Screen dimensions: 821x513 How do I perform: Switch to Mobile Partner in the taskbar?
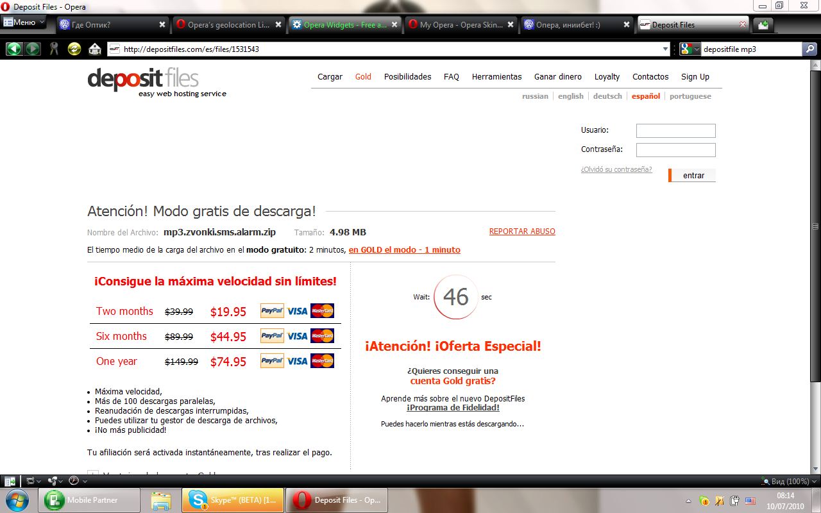(88, 500)
